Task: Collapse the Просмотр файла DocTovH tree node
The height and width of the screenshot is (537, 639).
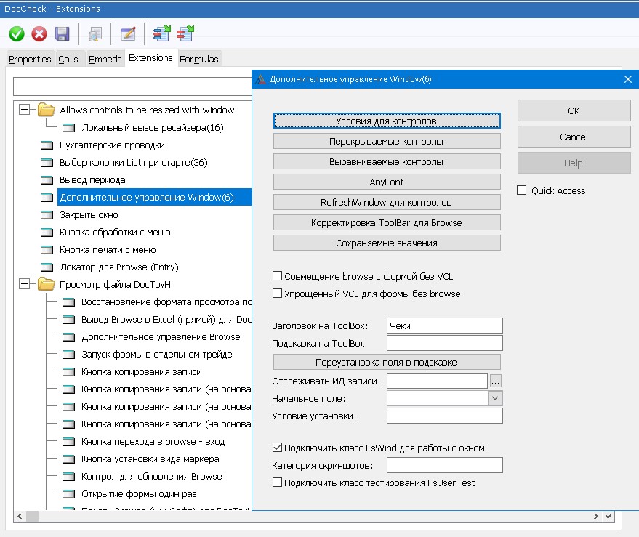Action: tap(25, 284)
